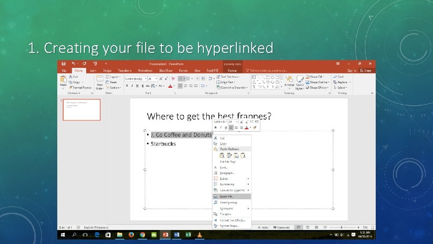Click the Save icon in quick access toolbar

(x=64, y=64)
